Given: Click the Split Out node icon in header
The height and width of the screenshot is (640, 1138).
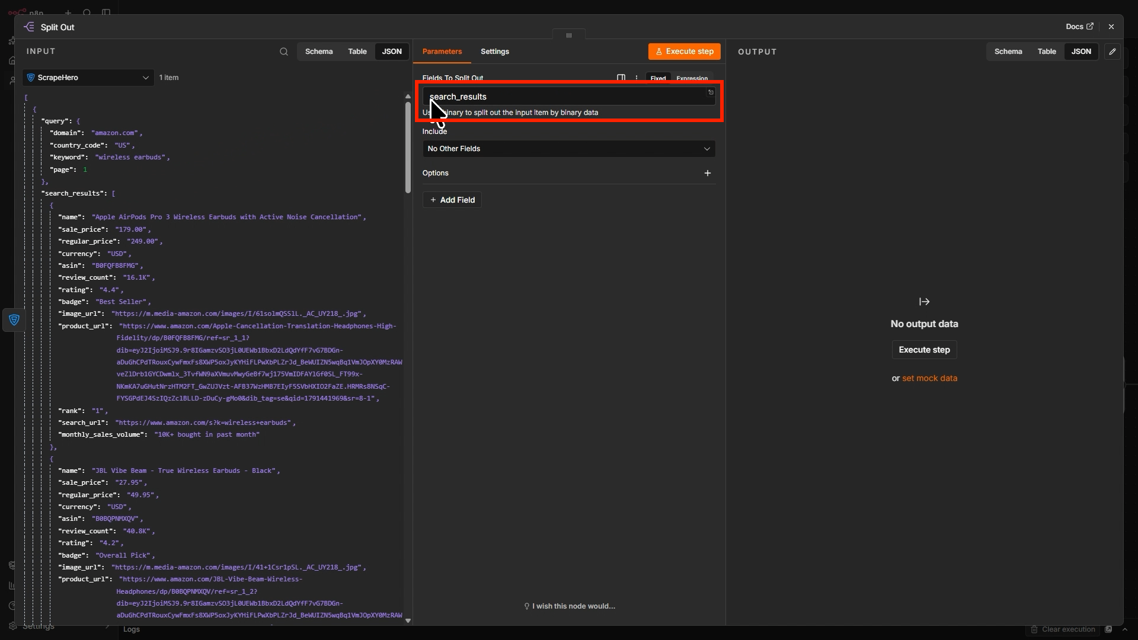Looking at the screenshot, I should (x=28, y=27).
